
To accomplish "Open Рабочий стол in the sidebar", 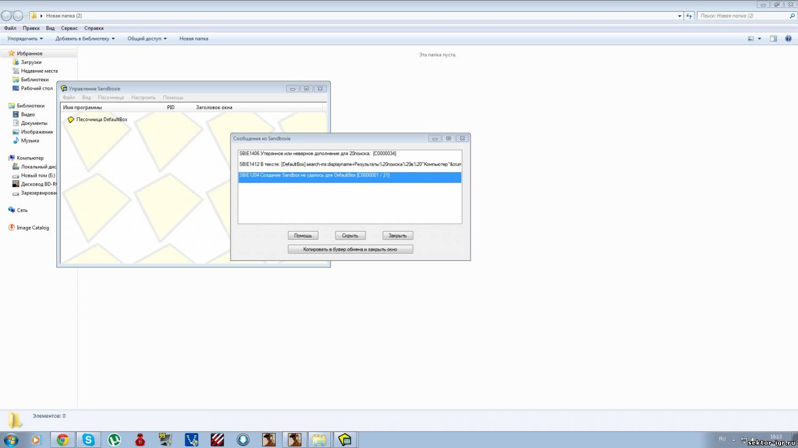I will coord(37,88).
